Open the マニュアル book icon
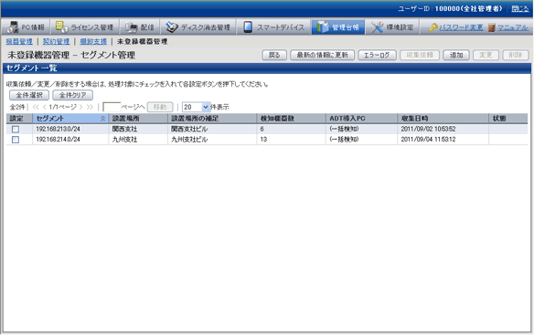This screenshot has height=335, width=534. click(x=491, y=27)
